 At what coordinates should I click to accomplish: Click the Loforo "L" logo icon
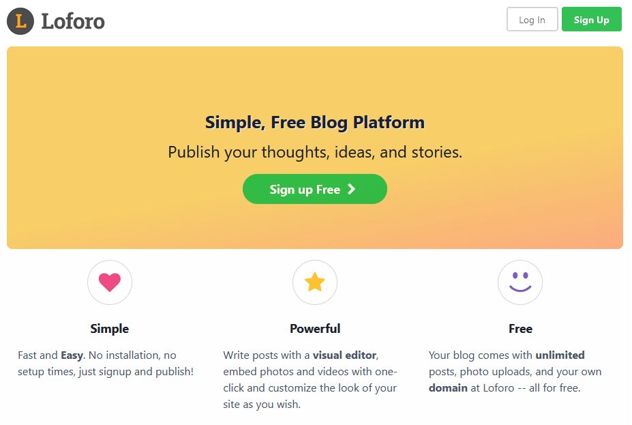pos(19,20)
